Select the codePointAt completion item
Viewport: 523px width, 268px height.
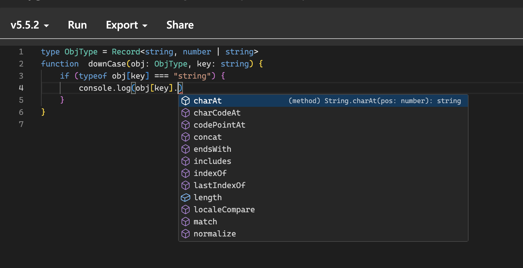(x=219, y=125)
